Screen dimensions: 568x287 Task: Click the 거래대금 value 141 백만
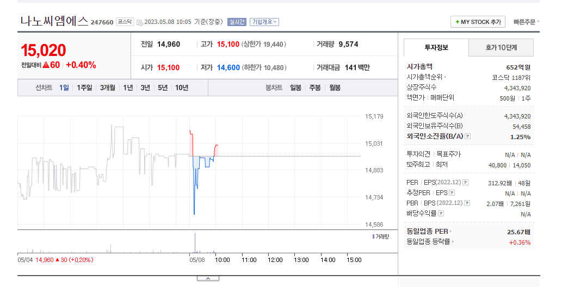click(357, 68)
